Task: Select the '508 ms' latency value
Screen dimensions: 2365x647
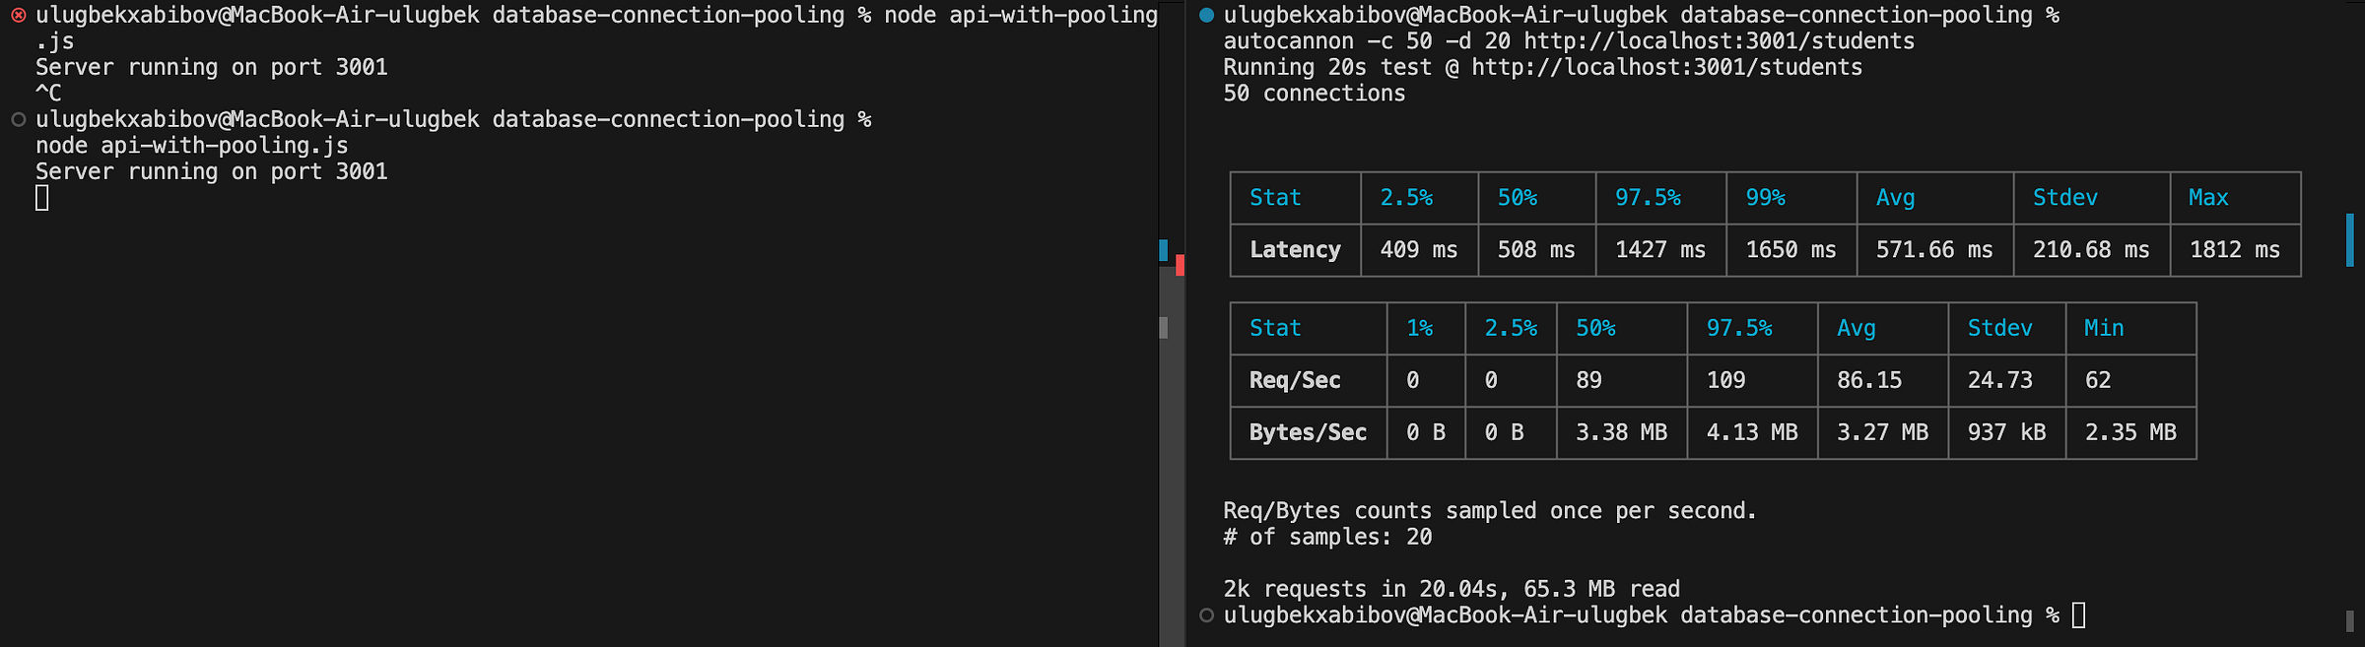Action: click(x=1536, y=250)
